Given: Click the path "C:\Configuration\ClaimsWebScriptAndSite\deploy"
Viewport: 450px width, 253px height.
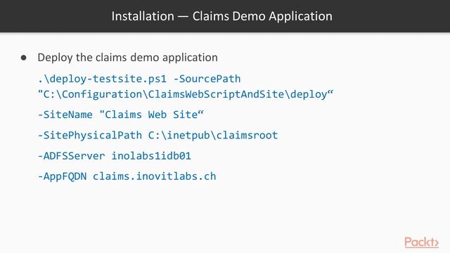Looking at the screenshot, I should click(186, 95).
